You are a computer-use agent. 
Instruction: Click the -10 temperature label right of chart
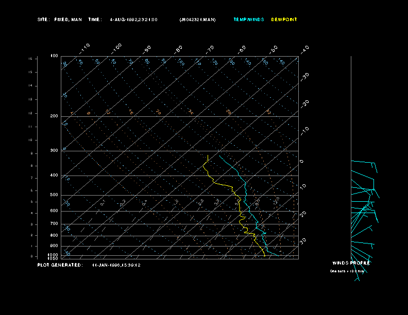pyautogui.click(x=304, y=131)
